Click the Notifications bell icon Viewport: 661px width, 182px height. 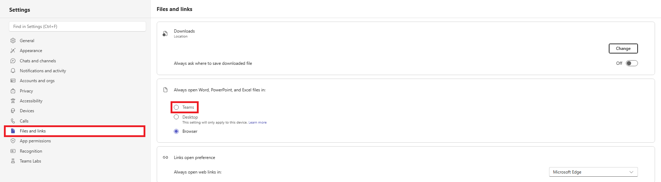13,71
